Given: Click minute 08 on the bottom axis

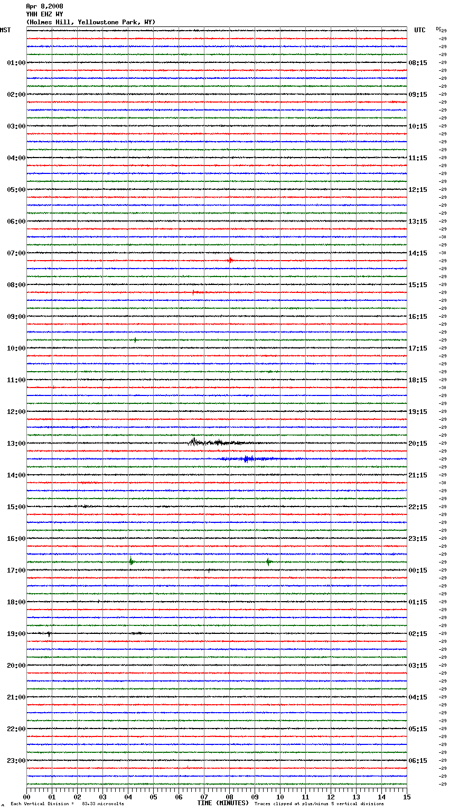Looking at the screenshot, I should coord(229,797).
